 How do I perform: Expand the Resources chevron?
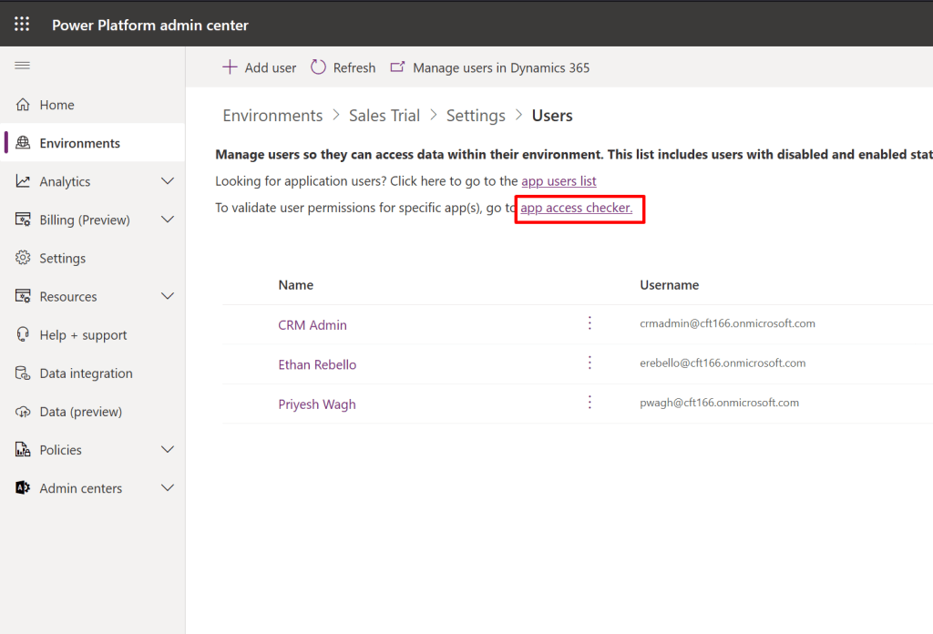168,296
